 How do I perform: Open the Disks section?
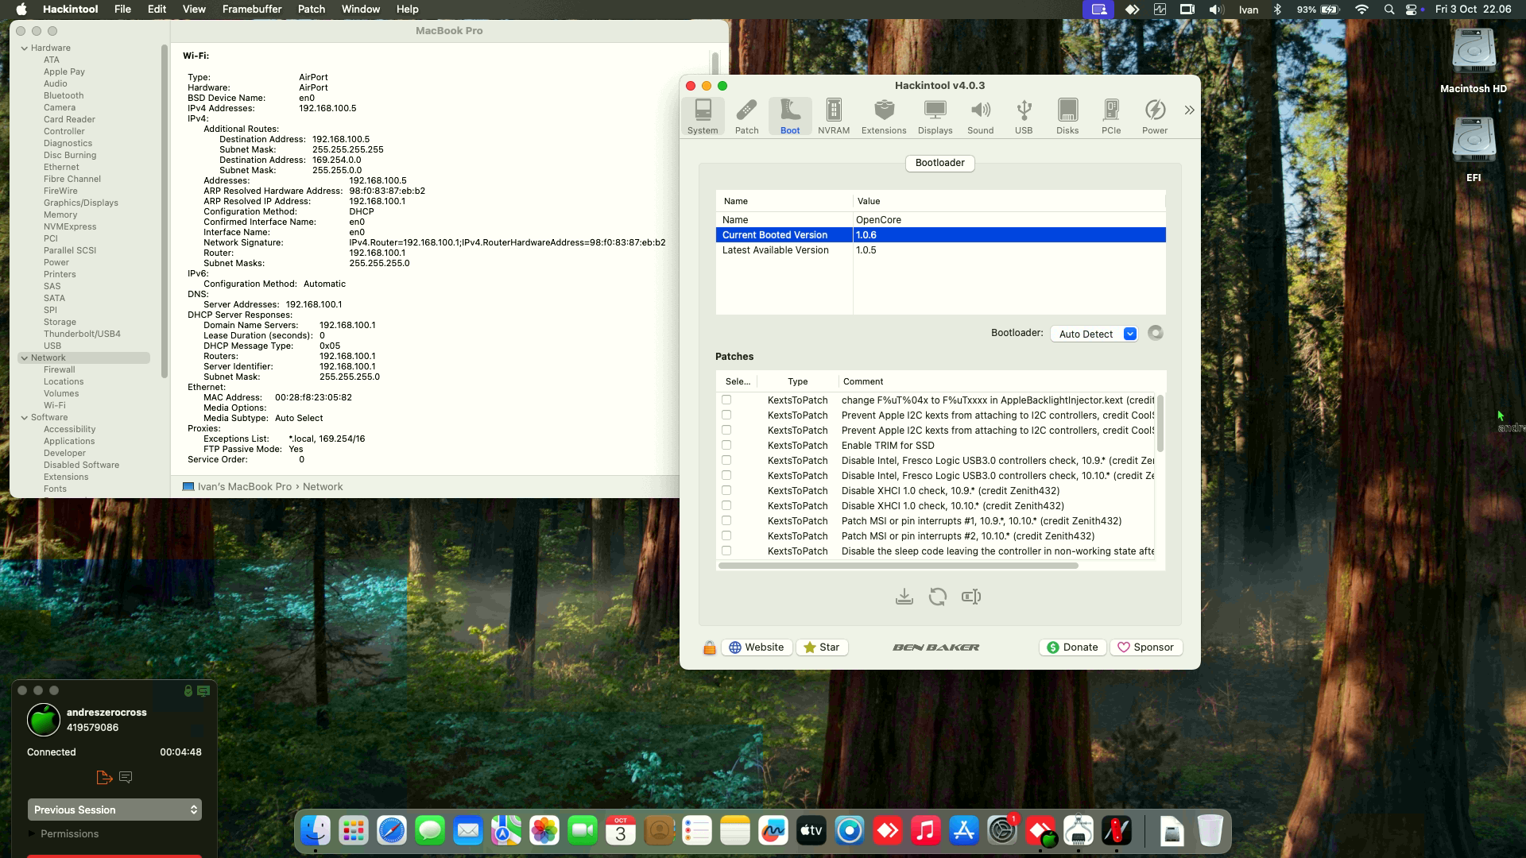click(x=1067, y=116)
